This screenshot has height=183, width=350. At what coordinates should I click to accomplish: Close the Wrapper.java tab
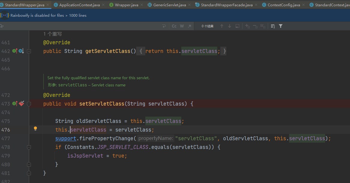pos(142,5)
